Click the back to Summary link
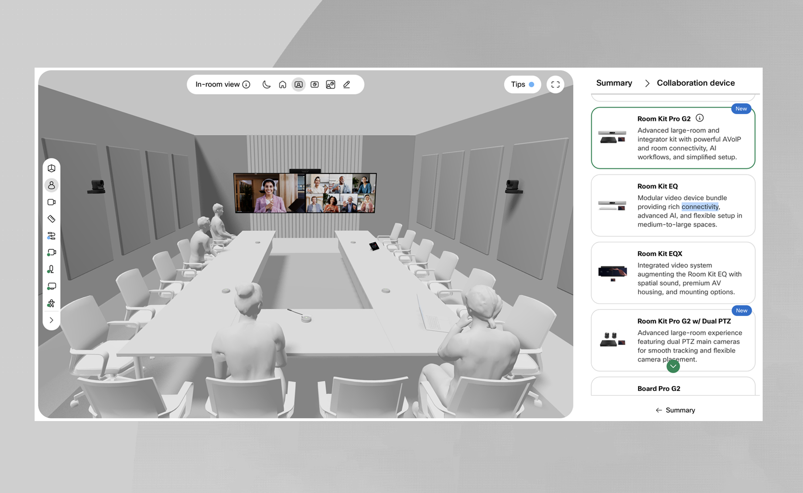The image size is (803, 493). coord(675,410)
